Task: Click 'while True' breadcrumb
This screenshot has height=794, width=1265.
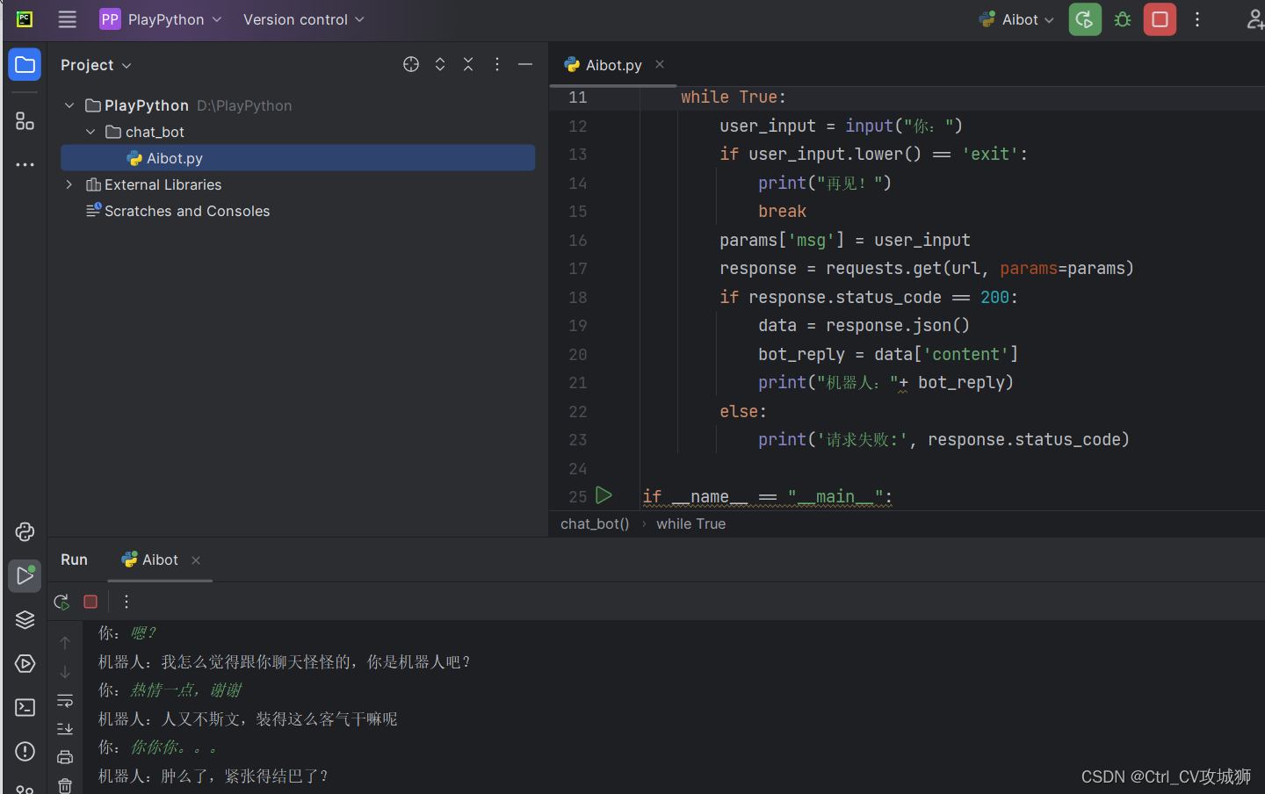Action: click(690, 523)
